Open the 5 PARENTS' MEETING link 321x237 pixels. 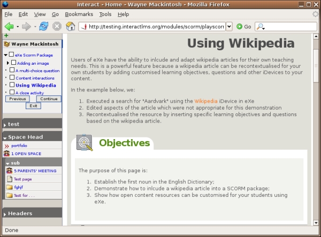pyautogui.click(x=35, y=171)
